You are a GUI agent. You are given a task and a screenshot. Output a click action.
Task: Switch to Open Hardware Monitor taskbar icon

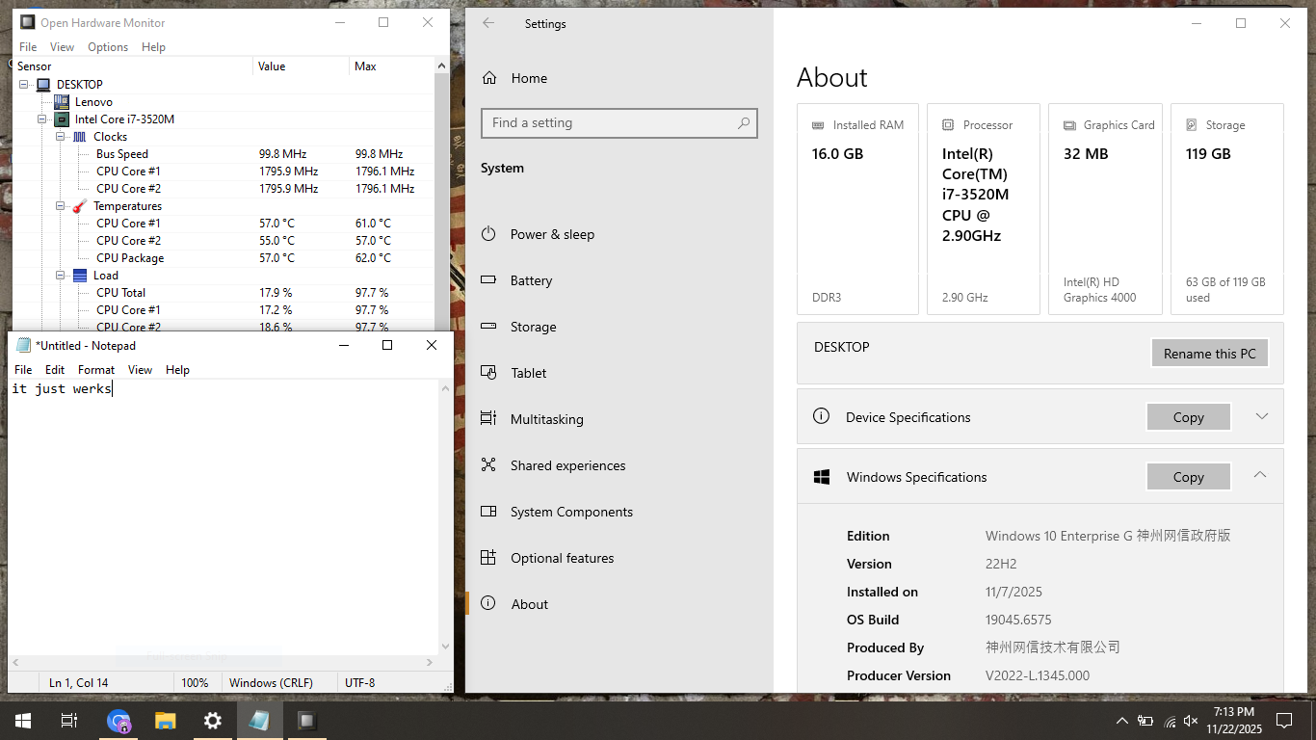click(307, 720)
